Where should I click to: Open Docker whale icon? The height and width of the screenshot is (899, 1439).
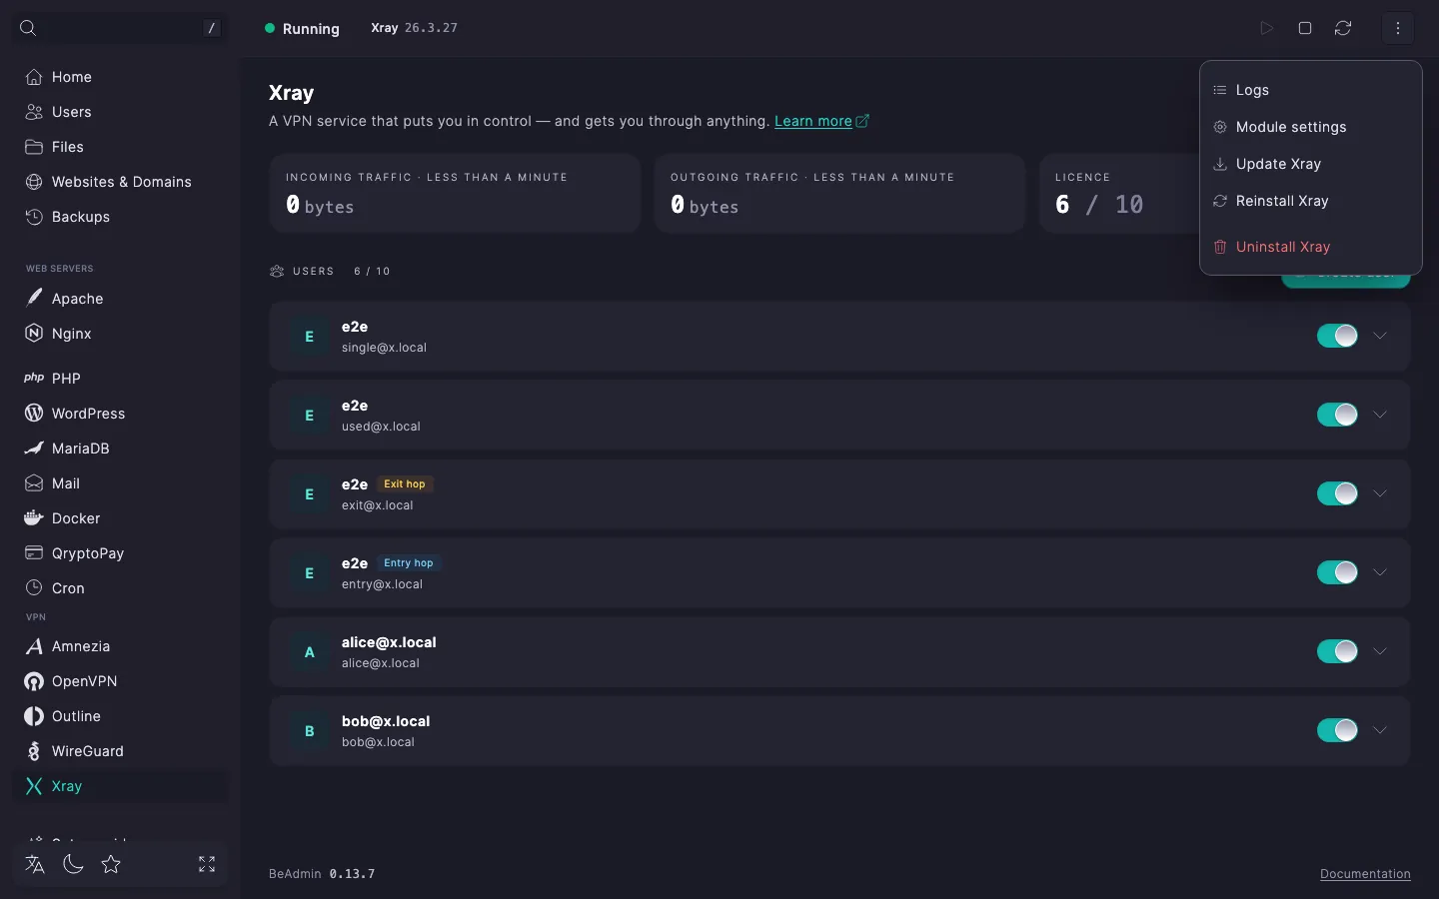click(34, 518)
